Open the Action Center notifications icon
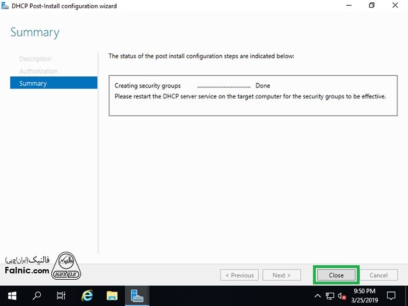Viewport: 408px width, 306px height. tap(391, 296)
